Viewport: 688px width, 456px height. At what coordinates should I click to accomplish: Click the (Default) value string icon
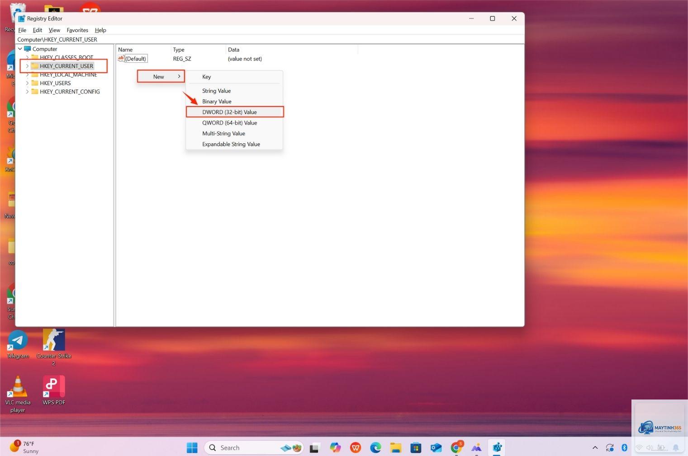click(x=121, y=58)
